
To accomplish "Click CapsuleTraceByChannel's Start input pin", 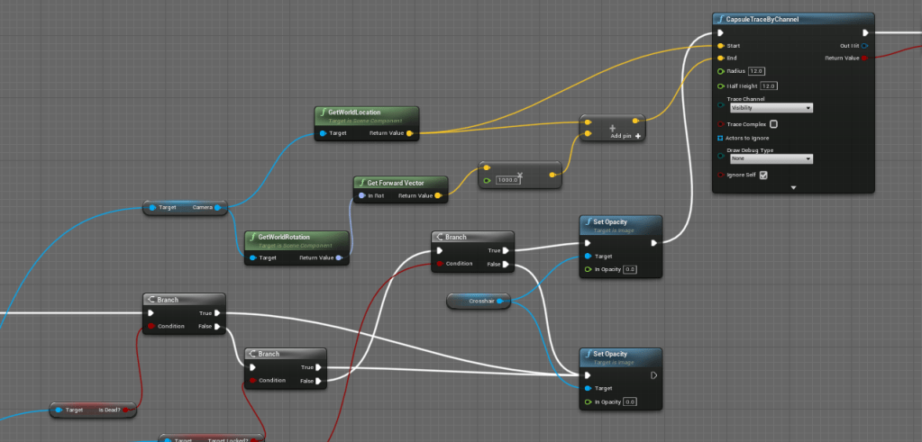I will [x=719, y=45].
